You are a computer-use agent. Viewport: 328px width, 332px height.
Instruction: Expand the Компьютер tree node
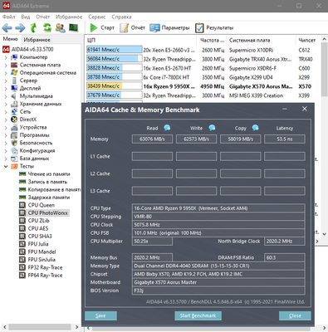tap(6, 57)
